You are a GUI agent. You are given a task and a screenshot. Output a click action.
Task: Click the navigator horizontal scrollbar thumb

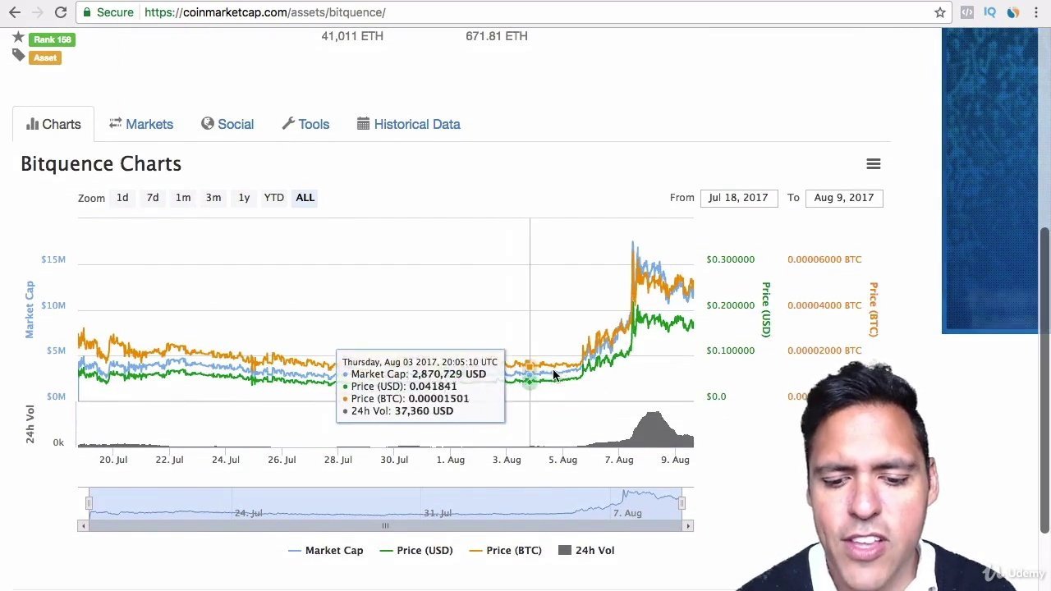click(x=385, y=525)
